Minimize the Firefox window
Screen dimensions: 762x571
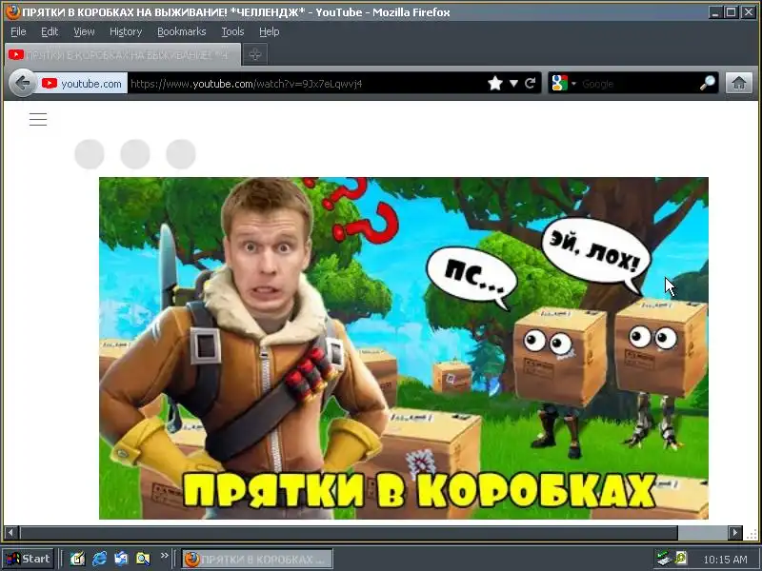click(714, 12)
